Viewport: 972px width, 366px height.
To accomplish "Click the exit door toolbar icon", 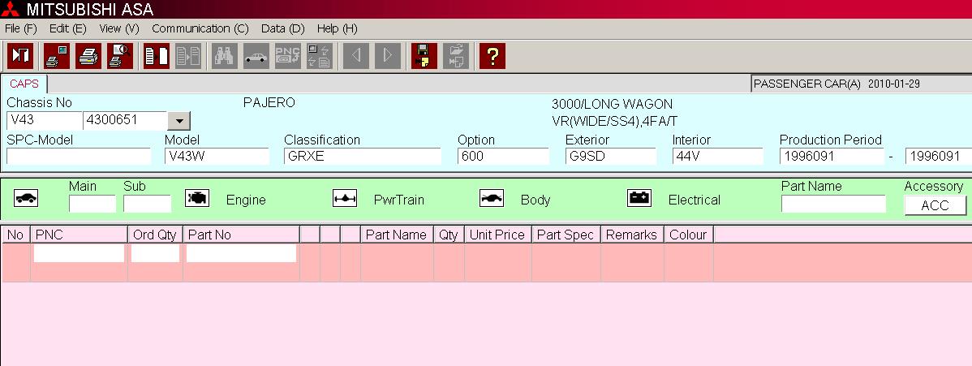I will [20, 56].
